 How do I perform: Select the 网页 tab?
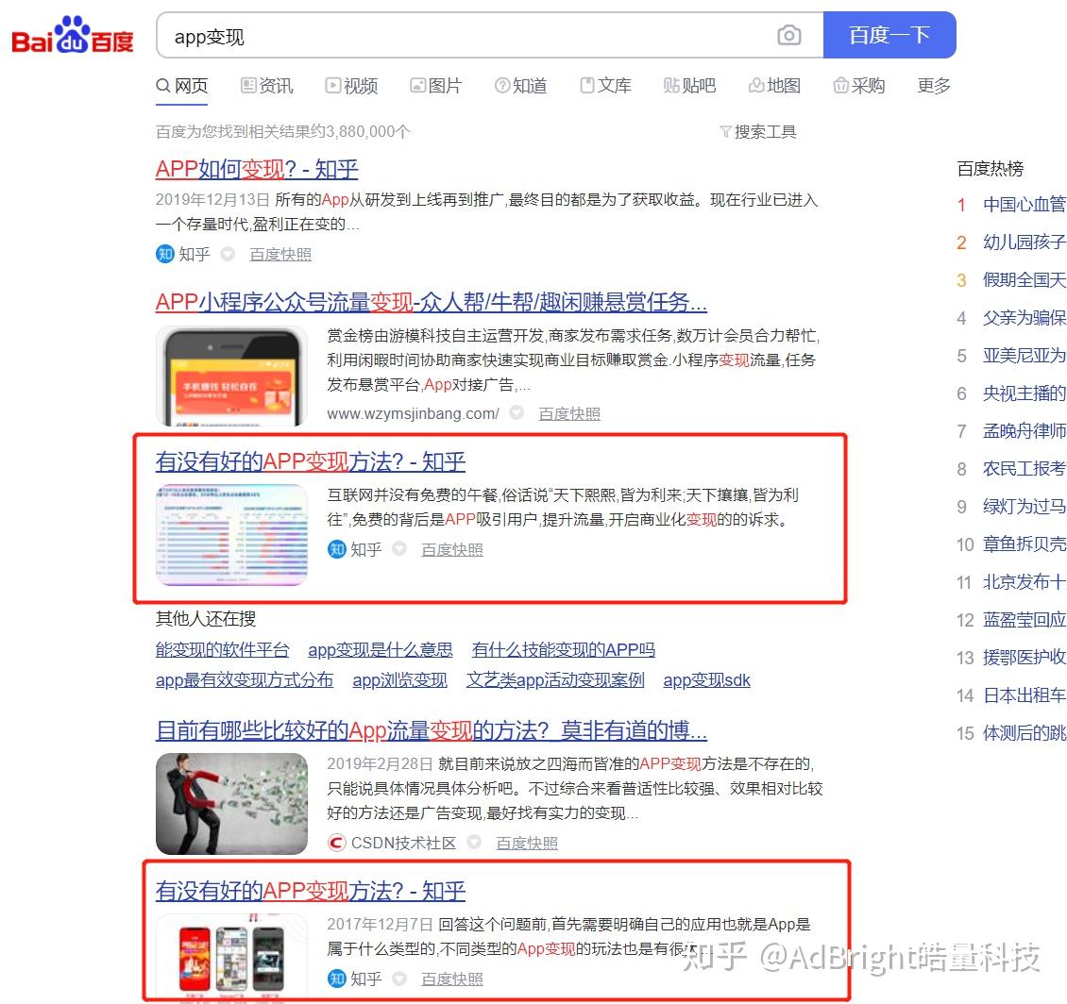coord(181,86)
